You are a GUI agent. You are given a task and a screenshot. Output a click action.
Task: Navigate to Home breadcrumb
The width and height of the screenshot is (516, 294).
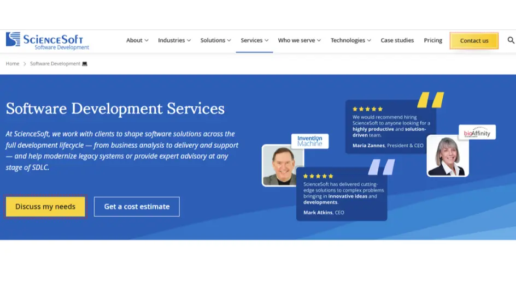[x=13, y=64]
